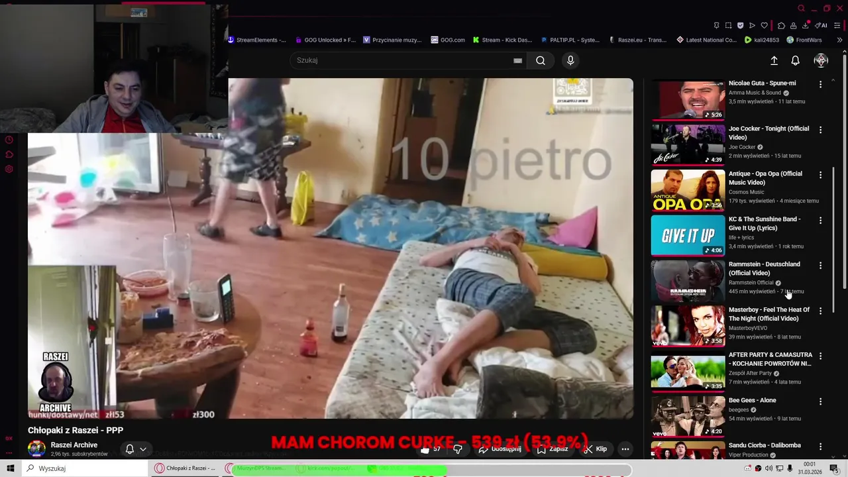Play the Nicolae Guta - Spune-mi thumbnail
The image size is (848, 477).
coord(688,99)
